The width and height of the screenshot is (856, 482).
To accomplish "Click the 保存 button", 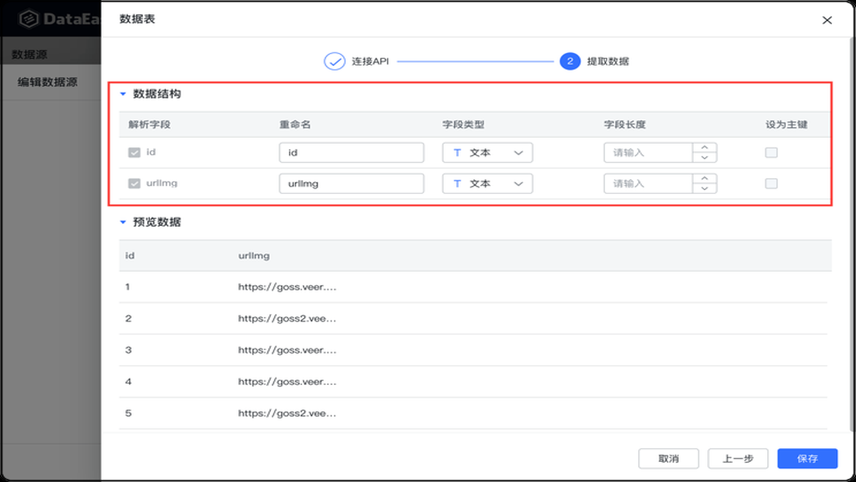I will click(x=808, y=459).
